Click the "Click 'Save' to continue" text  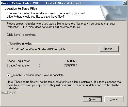(x=21, y=35)
